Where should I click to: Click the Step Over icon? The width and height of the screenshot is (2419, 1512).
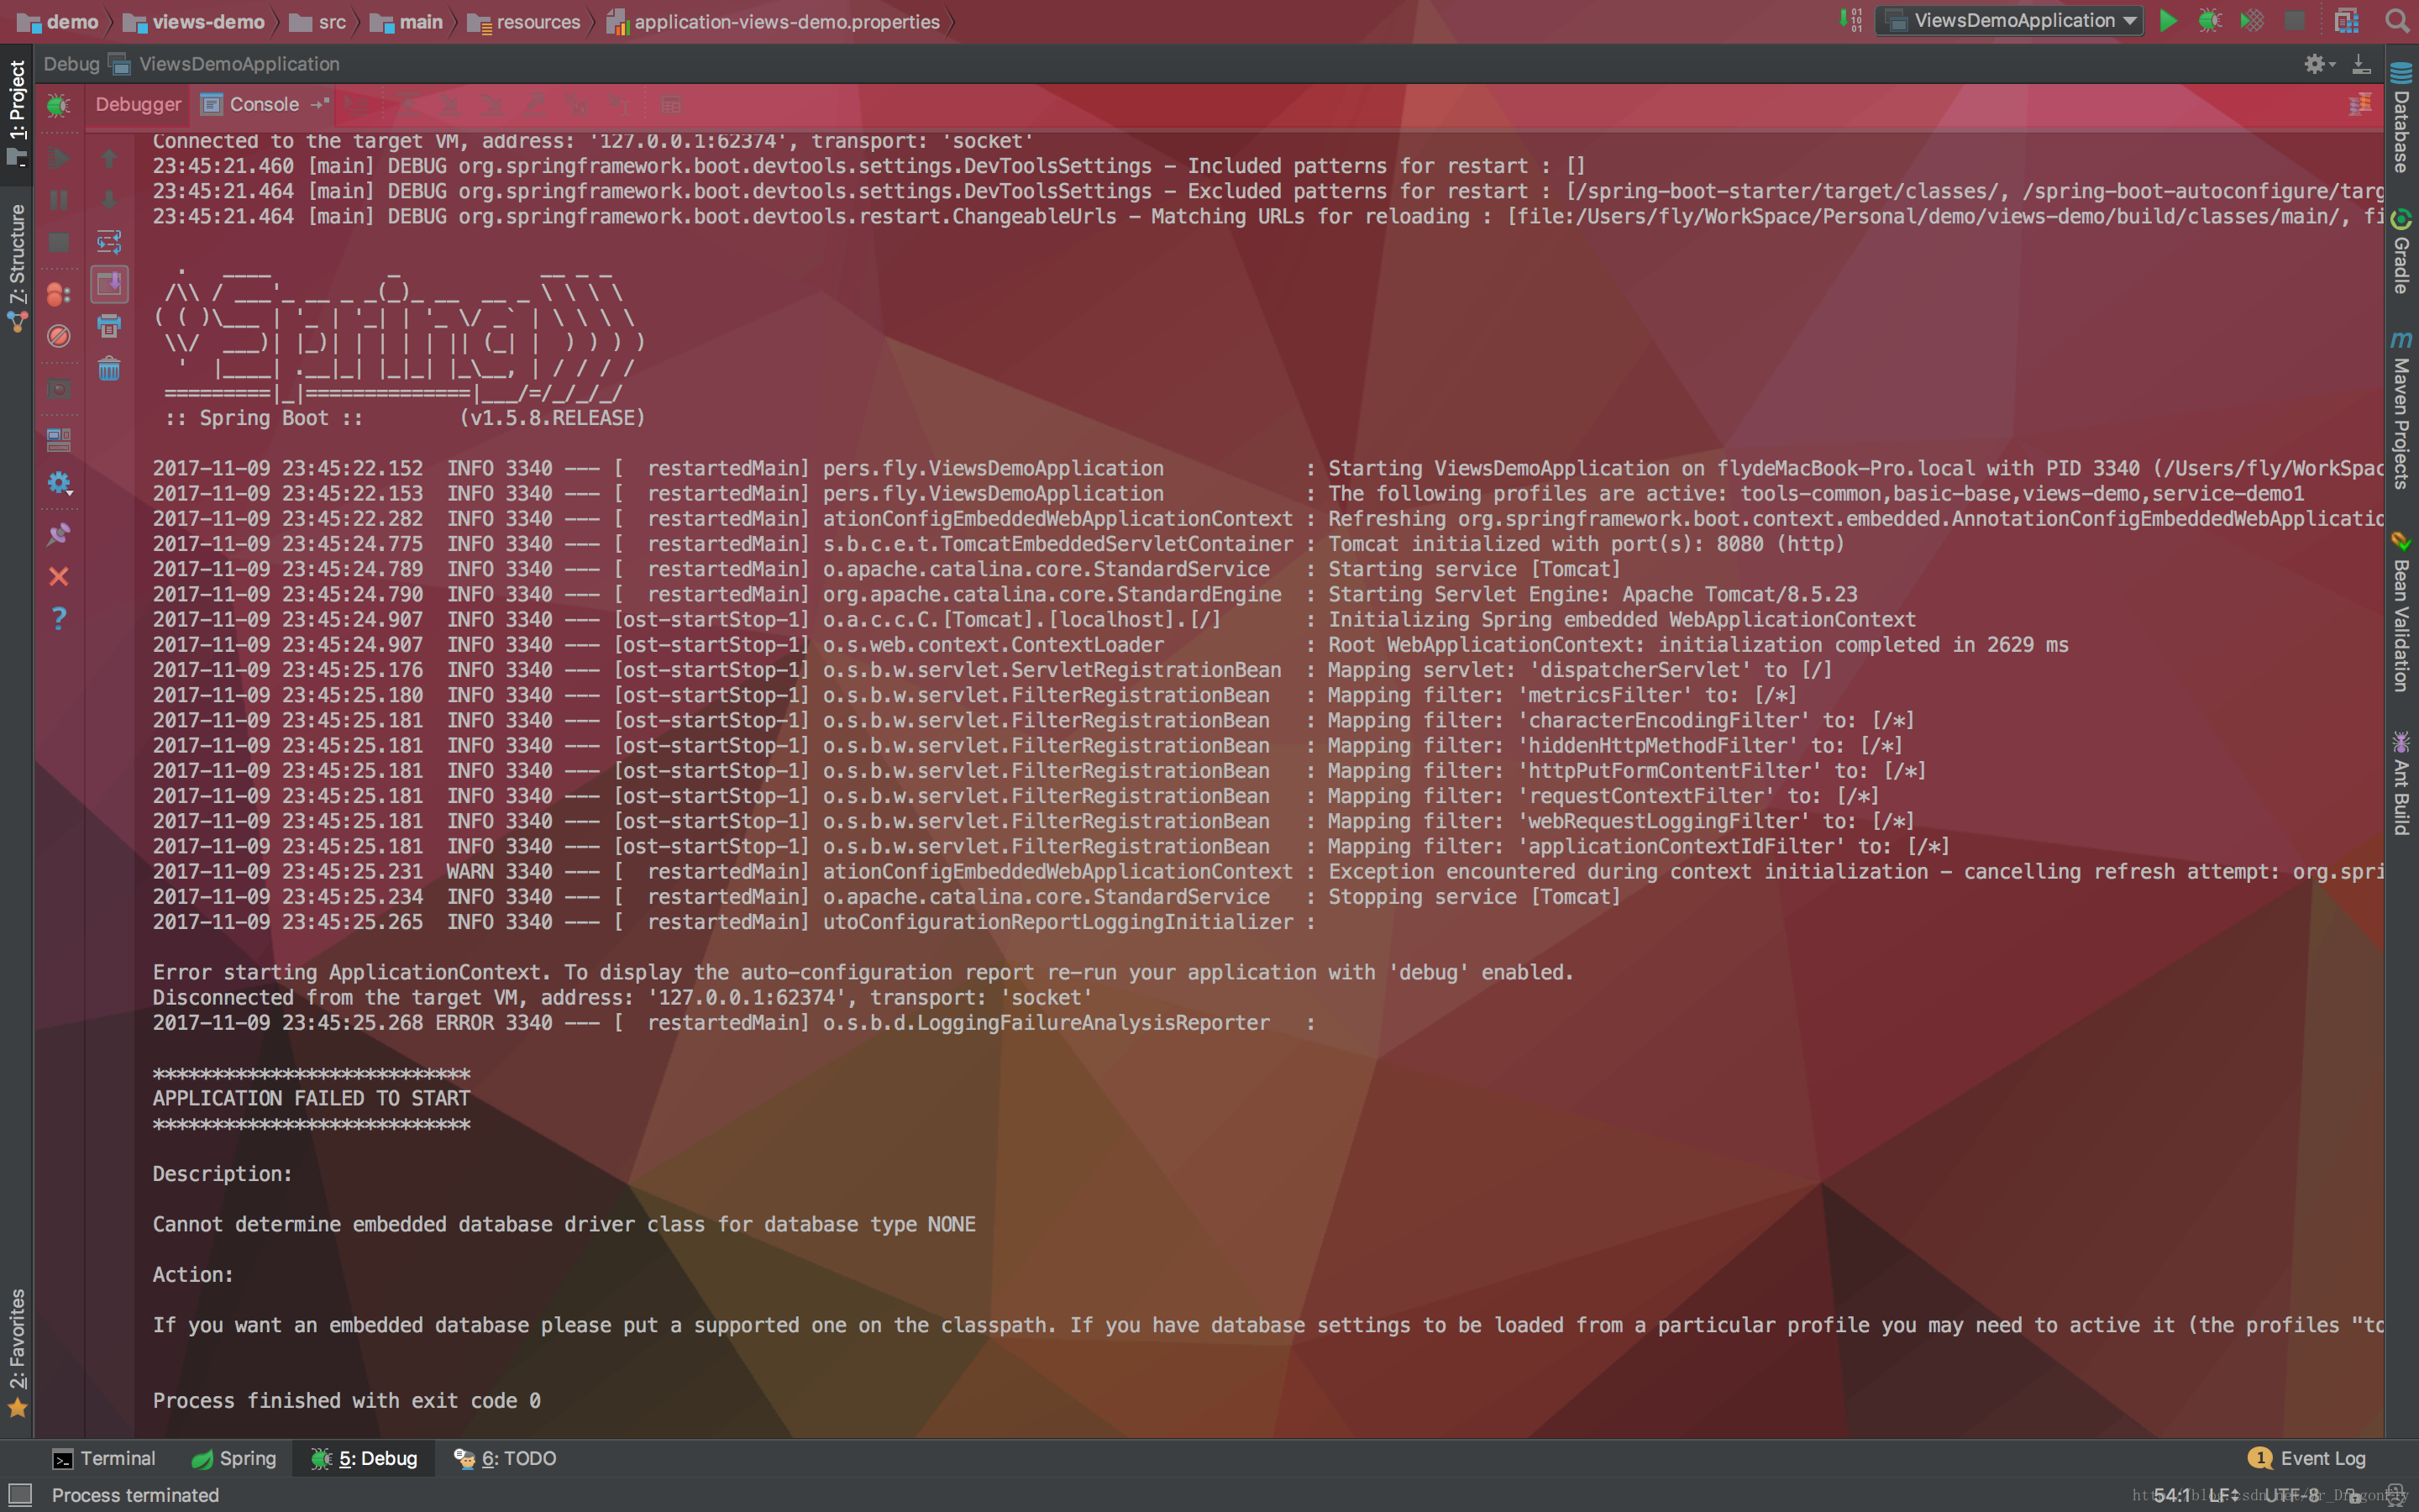pyautogui.click(x=408, y=104)
